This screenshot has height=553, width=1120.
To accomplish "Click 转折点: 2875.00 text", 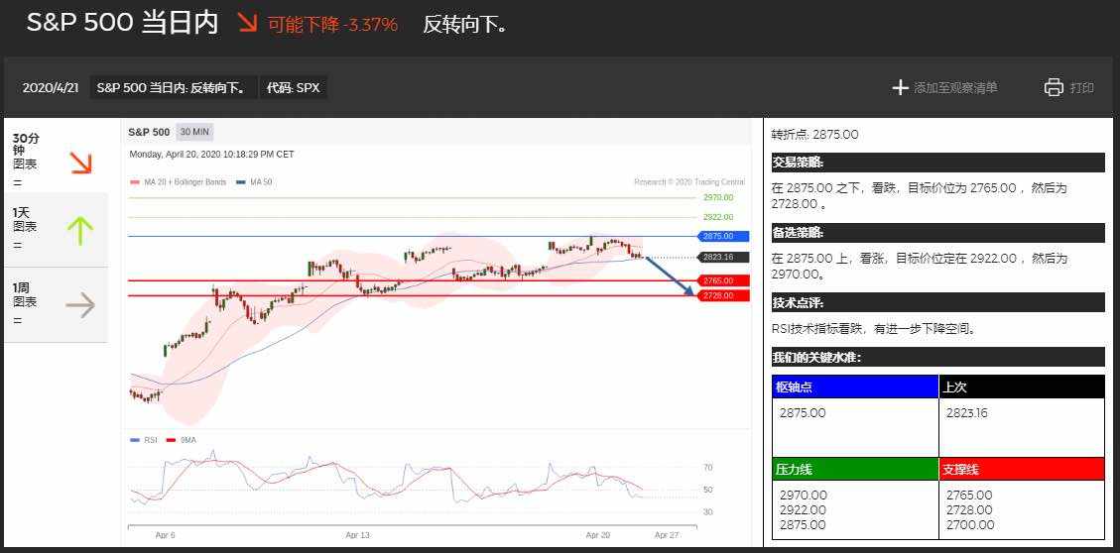I will click(815, 134).
